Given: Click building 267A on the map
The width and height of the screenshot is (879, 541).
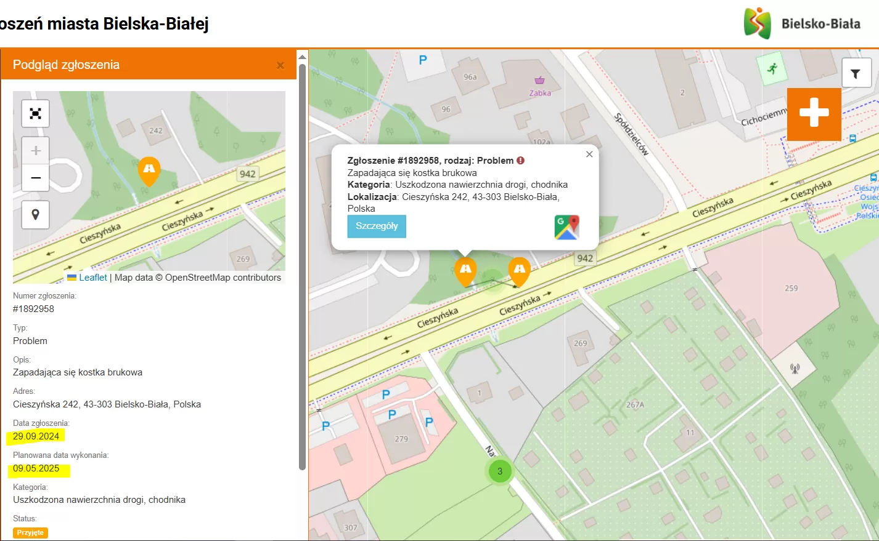Looking at the screenshot, I should 635,405.
